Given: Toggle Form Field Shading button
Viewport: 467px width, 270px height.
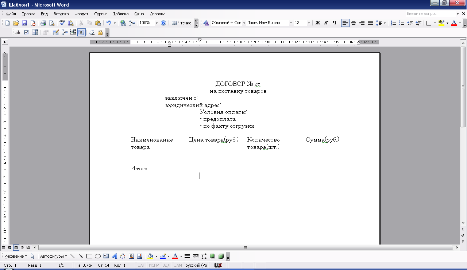Looking at the screenshot, I should pos(81,32).
